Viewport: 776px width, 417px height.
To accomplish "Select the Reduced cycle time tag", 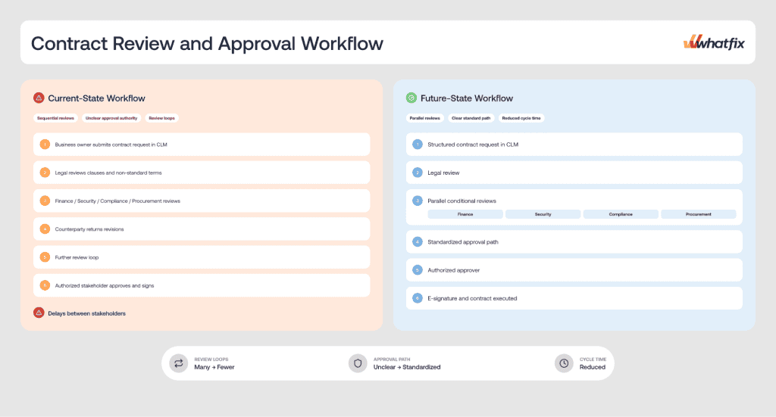I will pos(521,118).
